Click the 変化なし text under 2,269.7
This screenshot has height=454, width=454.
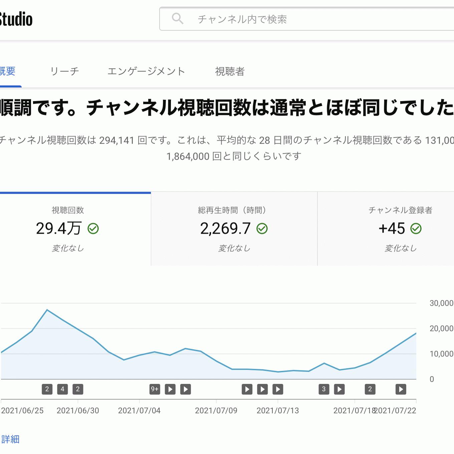click(234, 248)
